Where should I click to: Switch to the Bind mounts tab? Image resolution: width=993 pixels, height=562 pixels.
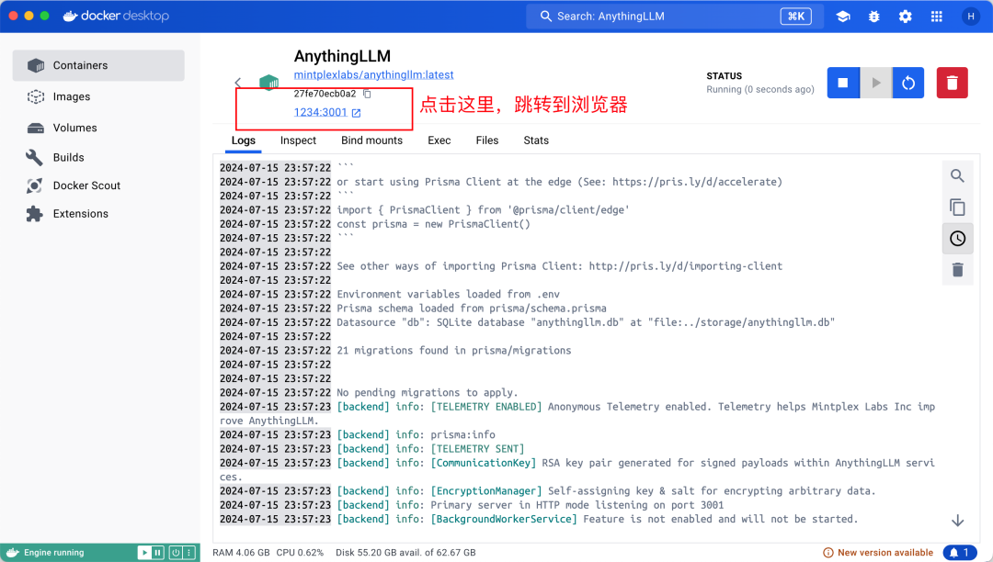tap(371, 140)
